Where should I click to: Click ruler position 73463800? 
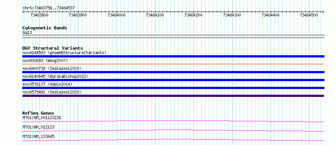coord(39,15)
